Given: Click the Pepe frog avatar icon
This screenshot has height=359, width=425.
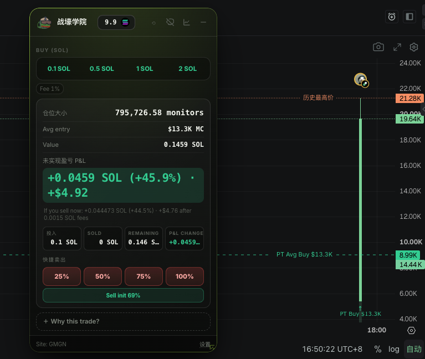Looking at the screenshot, I should [44, 23].
